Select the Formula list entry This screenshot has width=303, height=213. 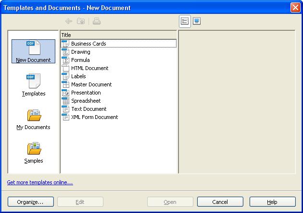(119, 60)
